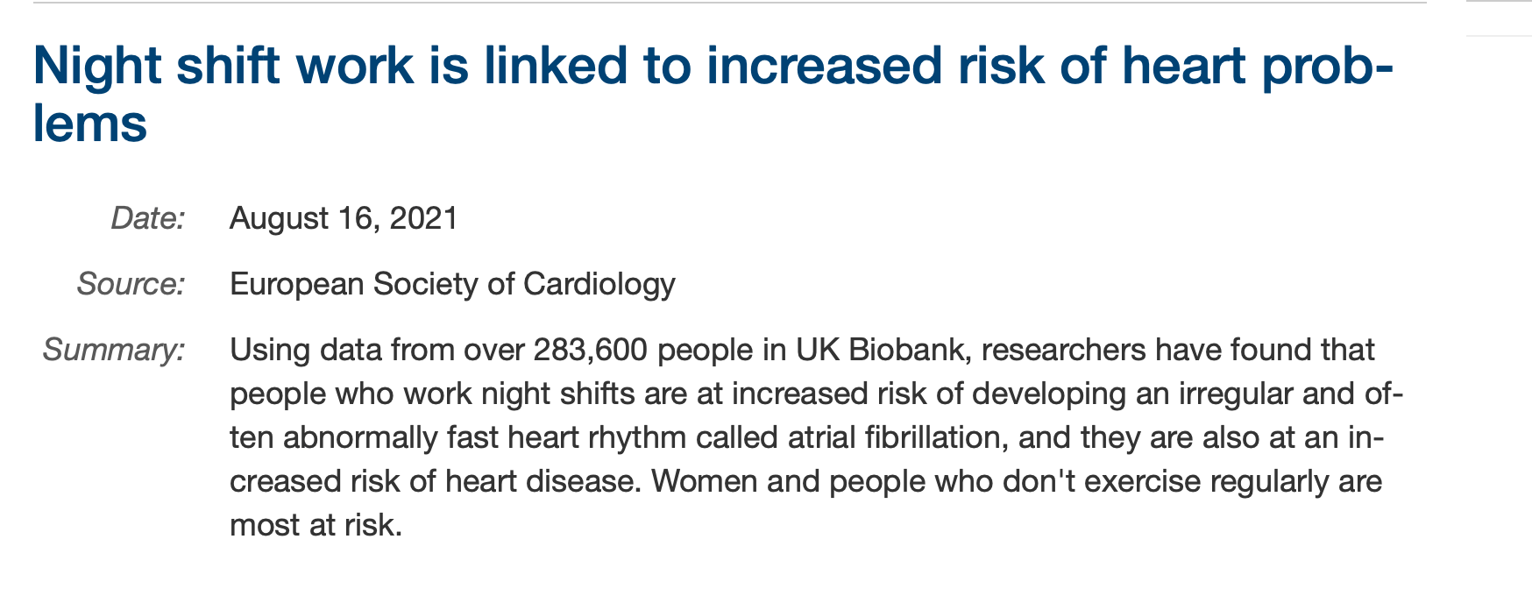1532x589 pixels.
Task: Click the "Source:" label
Action: (x=131, y=284)
